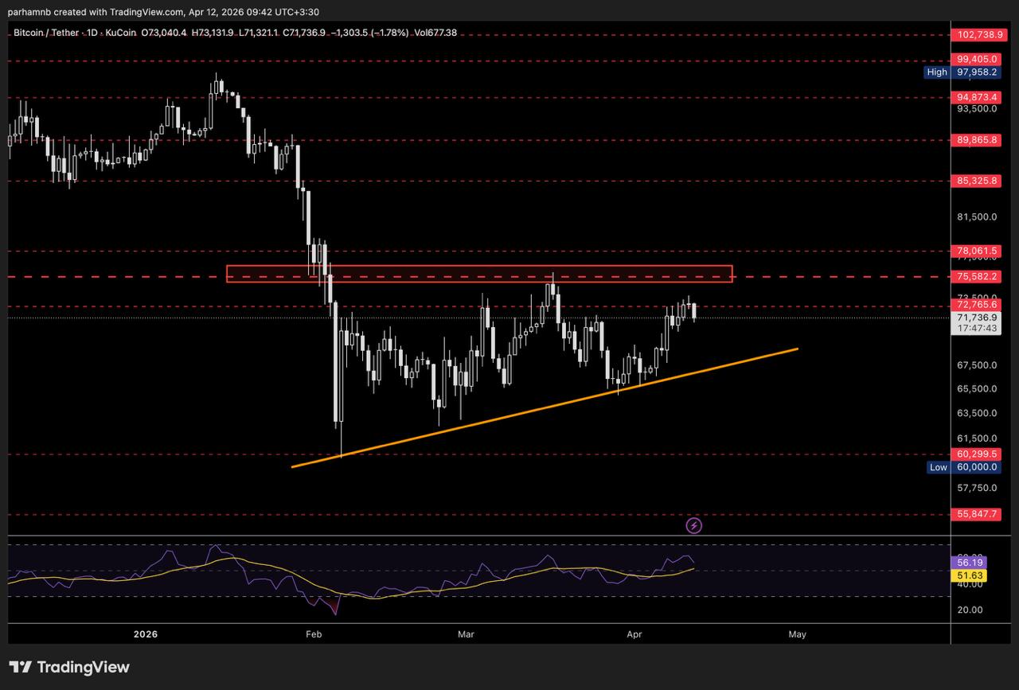This screenshot has height=690, width=1019.
Task: Click the 2026 label on time axis
Action: (x=146, y=634)
